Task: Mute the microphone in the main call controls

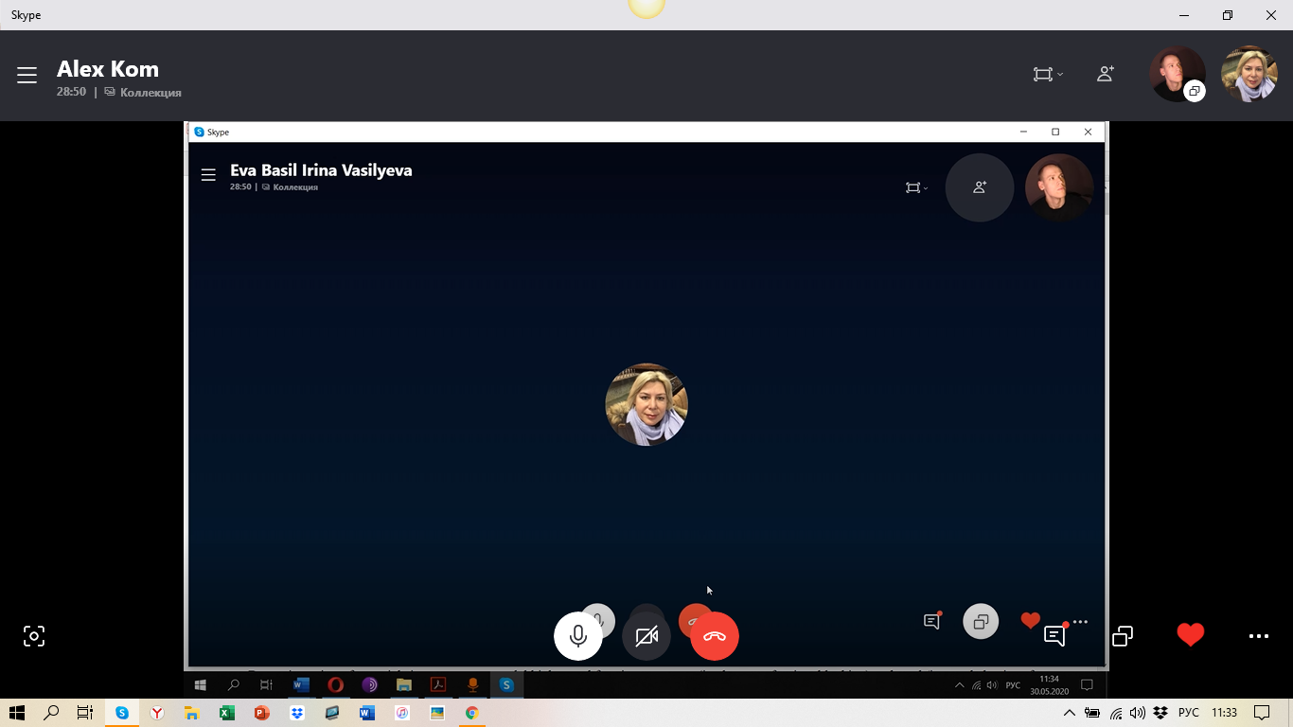Action: click(577, 636)
